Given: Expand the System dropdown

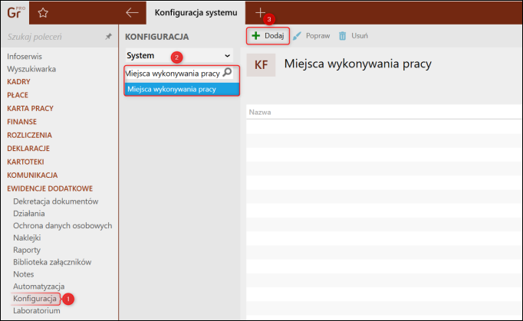Looking at the screenshot, I should point(179,55).
